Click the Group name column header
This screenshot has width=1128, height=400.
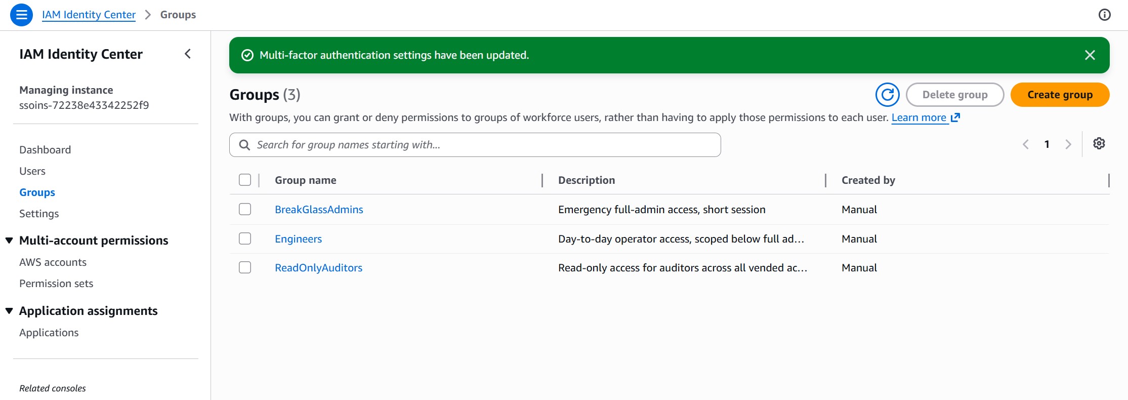click(305, 180)
